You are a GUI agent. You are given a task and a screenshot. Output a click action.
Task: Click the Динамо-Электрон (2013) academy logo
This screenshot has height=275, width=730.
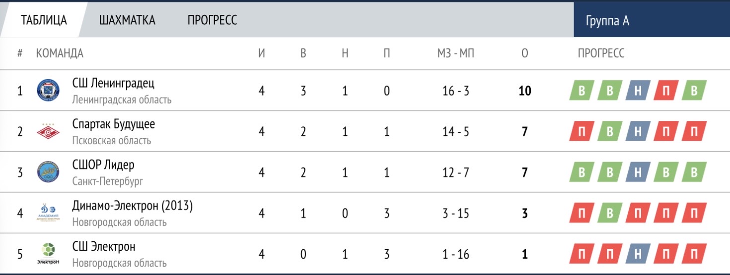48,214
